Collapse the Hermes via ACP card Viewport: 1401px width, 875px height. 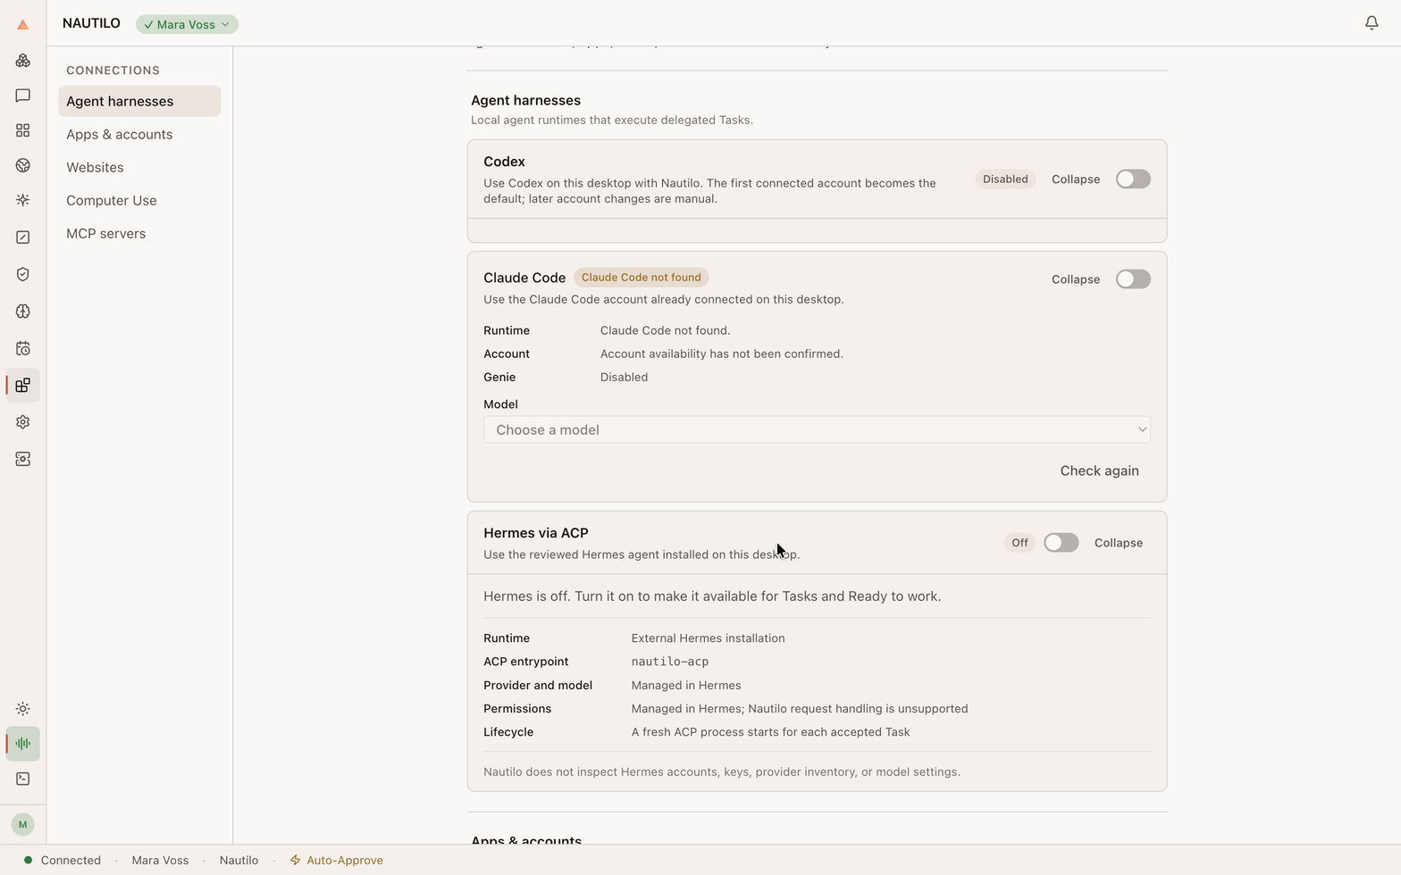[1119, 543]
